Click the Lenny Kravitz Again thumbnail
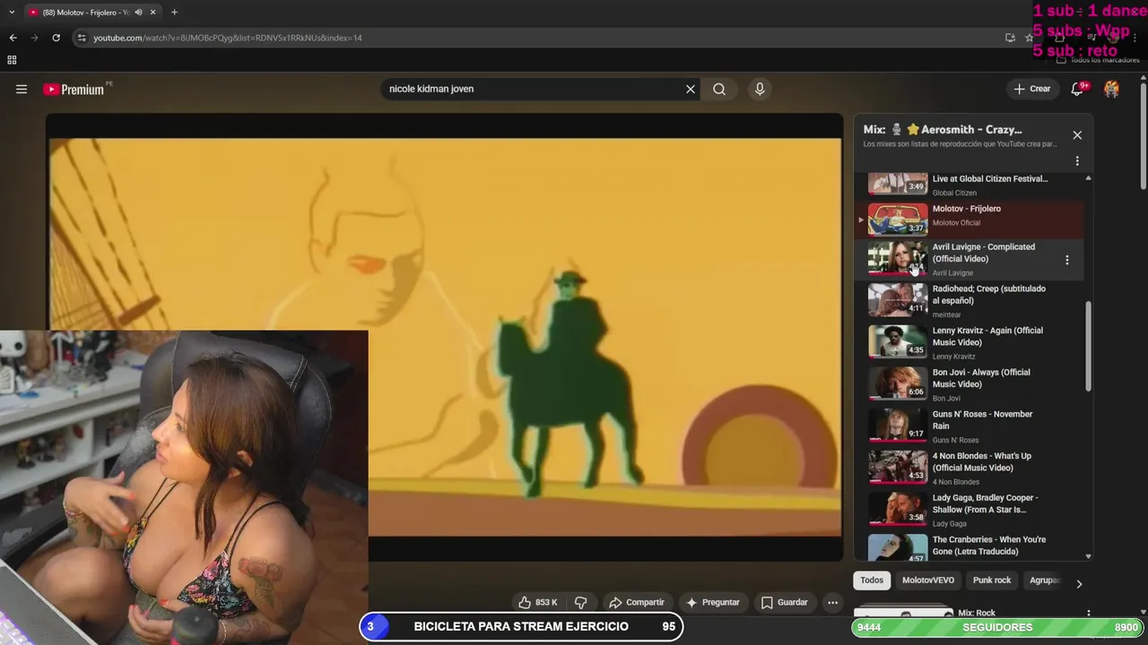The width and height of the screenshot is (1148, 645). 898,341
